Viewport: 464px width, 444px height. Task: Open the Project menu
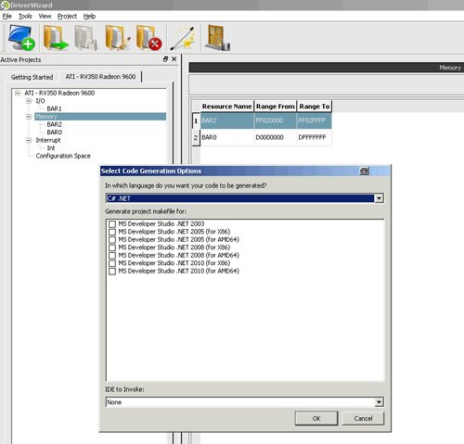[67, 16]
